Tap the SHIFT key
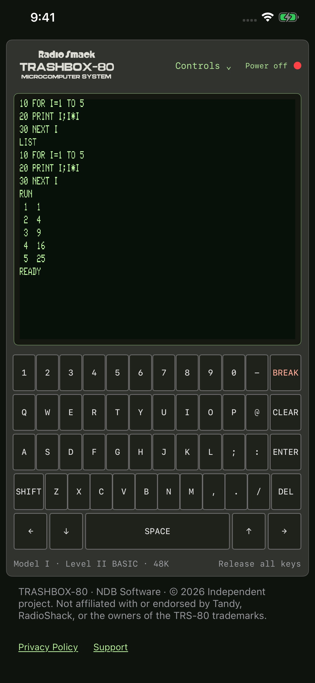This screenshot has height=683, width=315. (x=29, y=492)
